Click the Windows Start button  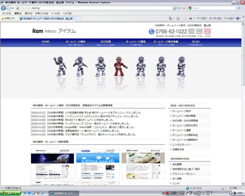point(10,193)
